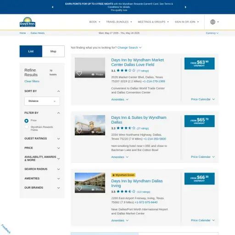The image size is (235, 235).
Task: Click the (122 ratings) link
Action: [143, 192]
